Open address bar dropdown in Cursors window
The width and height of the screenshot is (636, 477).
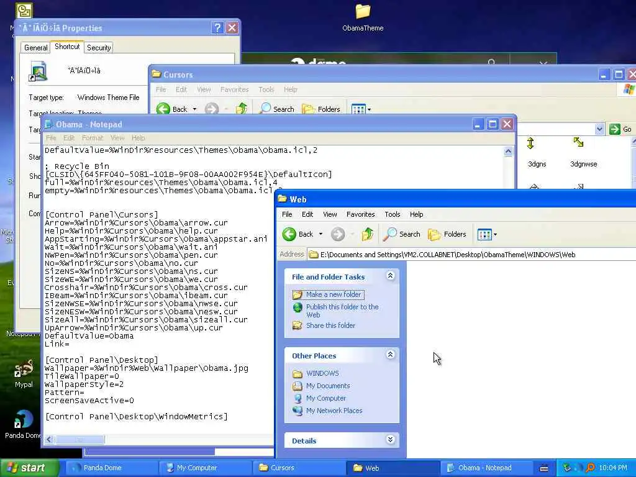tap(599, 129)
